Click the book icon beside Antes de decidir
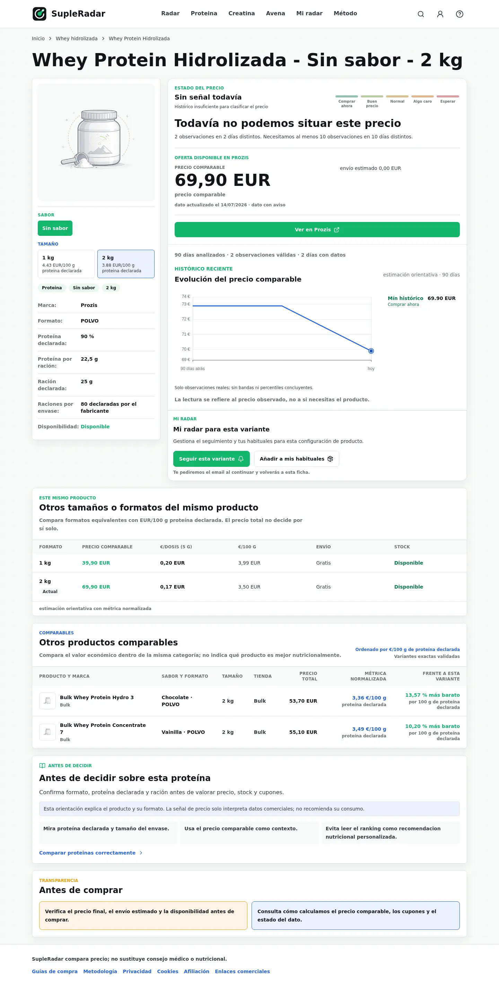499x986 pixels. tap(42, 765)
